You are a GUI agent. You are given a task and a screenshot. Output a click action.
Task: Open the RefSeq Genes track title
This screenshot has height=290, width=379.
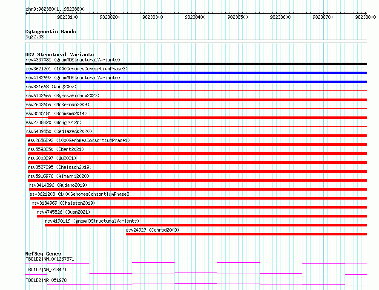pos(43,254)
